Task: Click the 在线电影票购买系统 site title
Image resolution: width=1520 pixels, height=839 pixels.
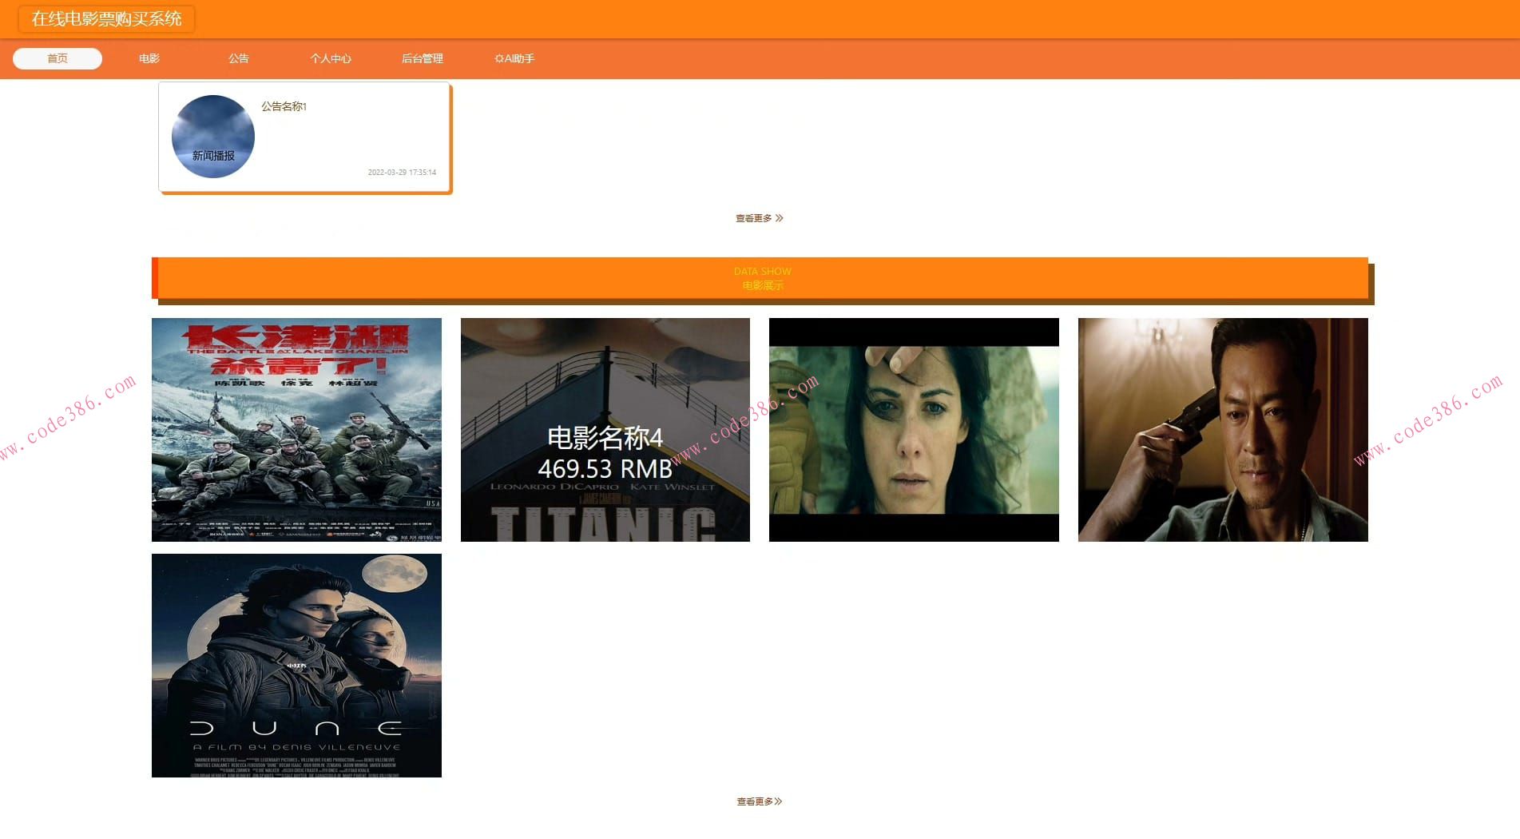Action: pyautogui.click(x=106, y=19)
